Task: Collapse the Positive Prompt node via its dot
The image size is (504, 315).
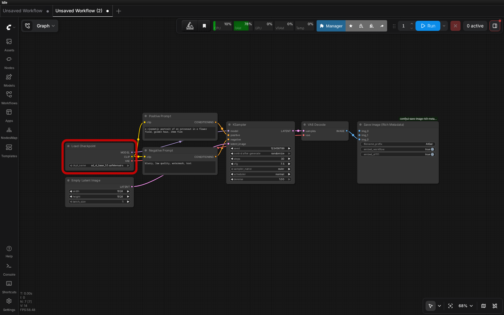Action: coord(146,116)
